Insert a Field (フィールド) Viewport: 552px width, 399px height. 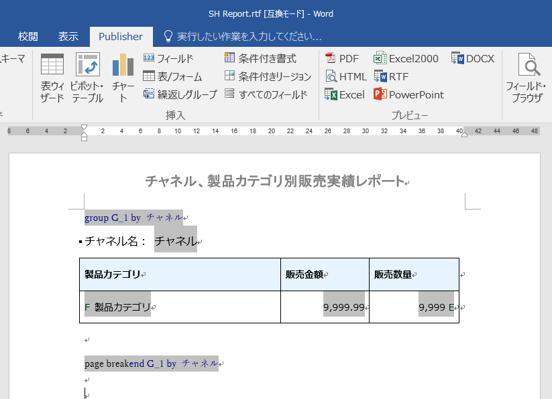pyautogui.click(x=168, y=58)
